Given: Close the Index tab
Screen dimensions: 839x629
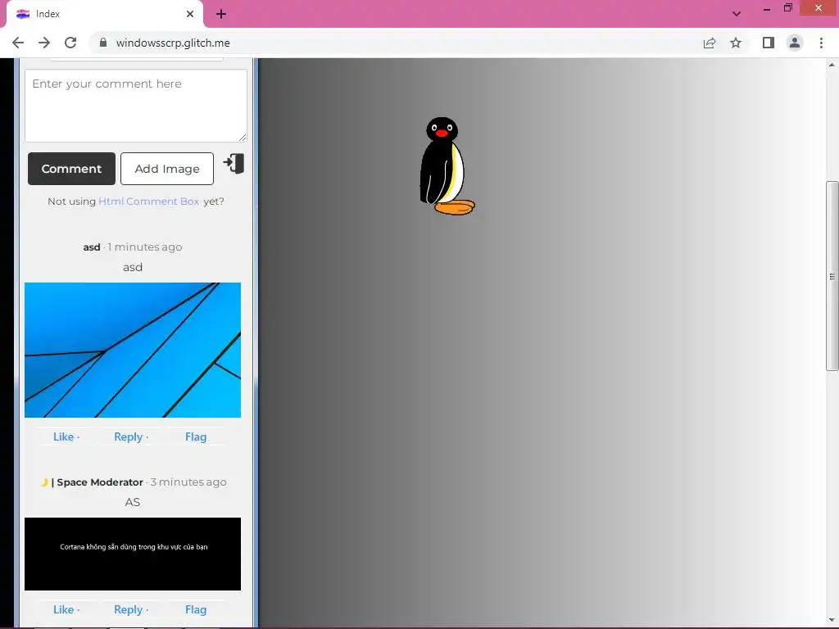Looking at the screenshot, I should click(190, 14).
